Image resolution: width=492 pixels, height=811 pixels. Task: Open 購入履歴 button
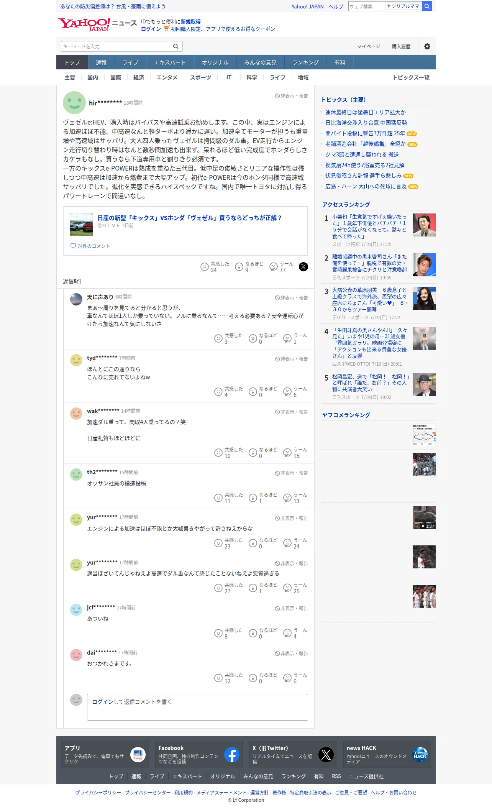click(x=401, y=46)
